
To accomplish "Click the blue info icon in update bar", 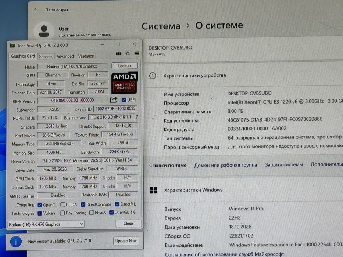I will 16,242.
